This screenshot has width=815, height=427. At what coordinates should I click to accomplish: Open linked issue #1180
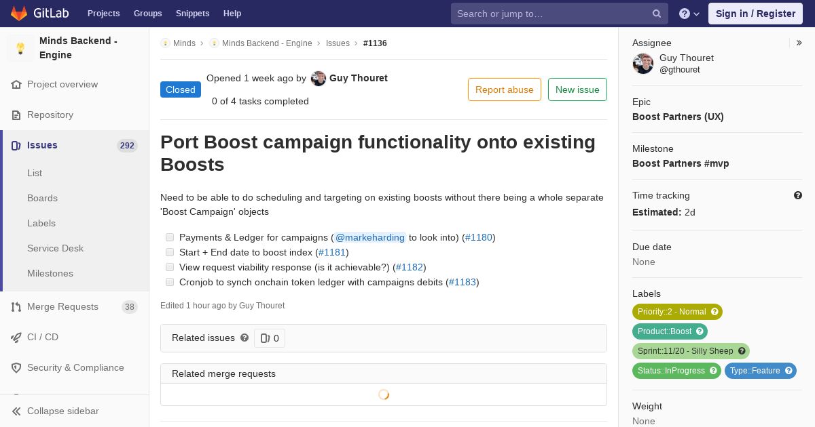point(479,237)
